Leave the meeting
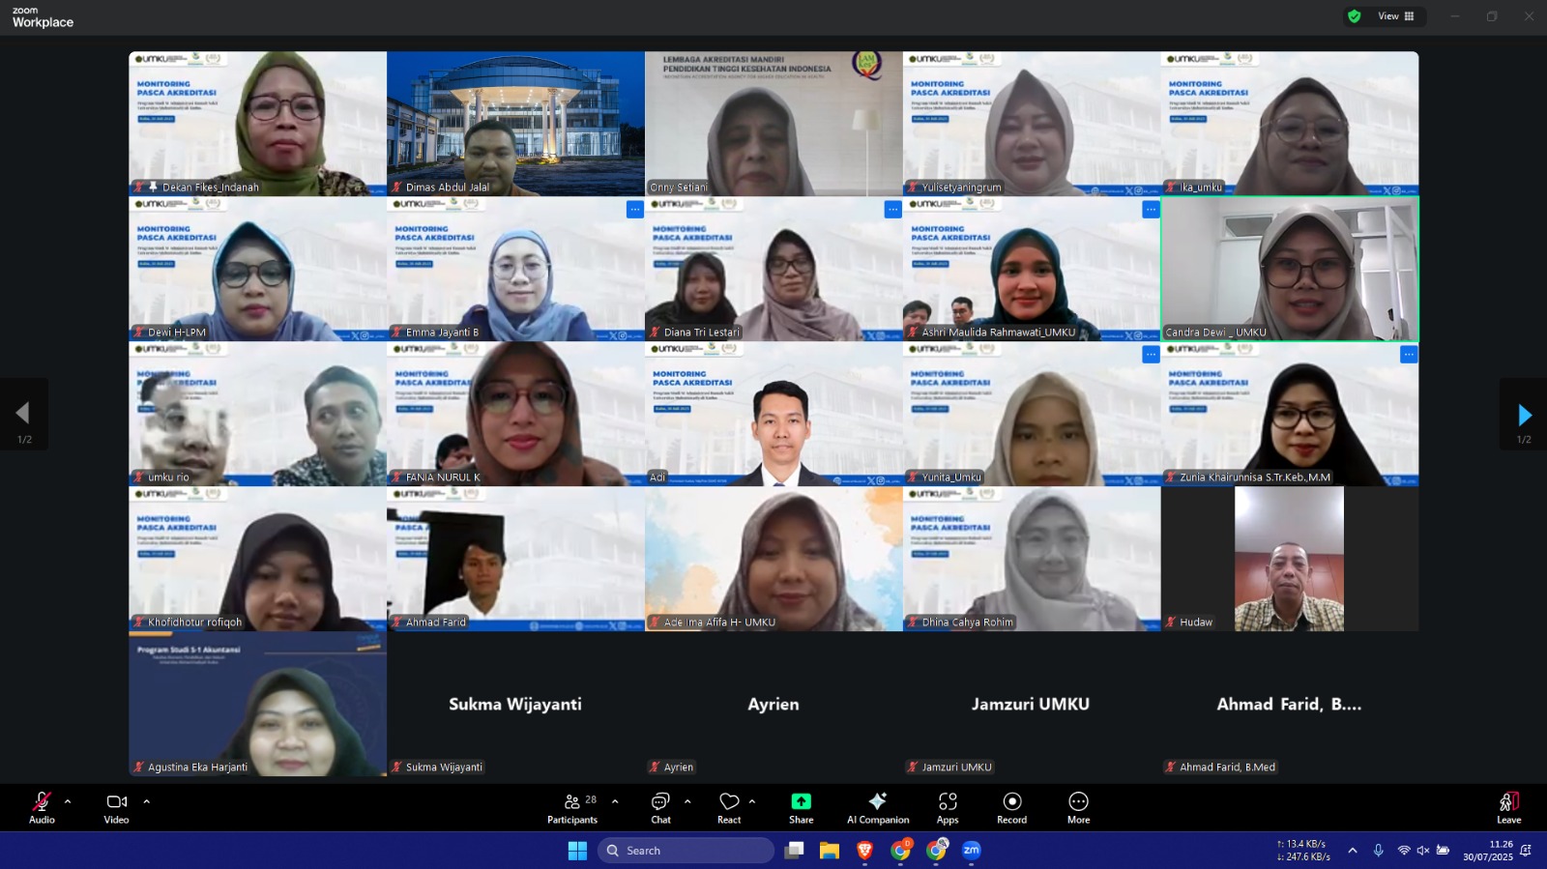This screenshot has height=869, width=1547. coord(1508,808)
